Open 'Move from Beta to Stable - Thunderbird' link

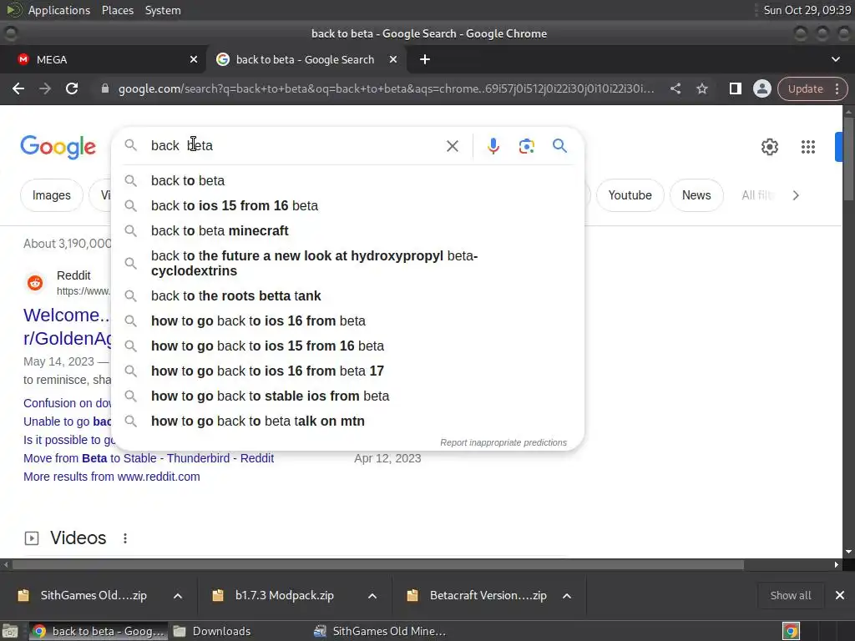(149, 458)
